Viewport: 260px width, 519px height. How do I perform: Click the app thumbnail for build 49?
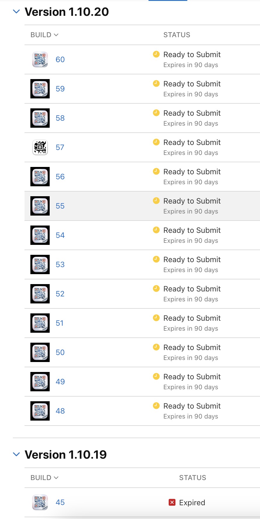(40, 382)
